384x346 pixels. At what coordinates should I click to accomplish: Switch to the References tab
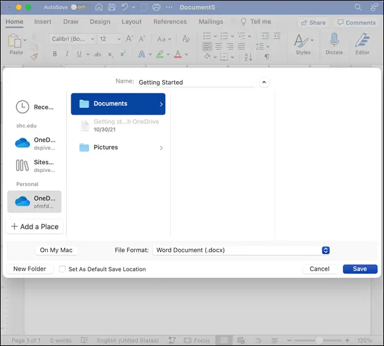pyautogui.click(x=170, y=22)
